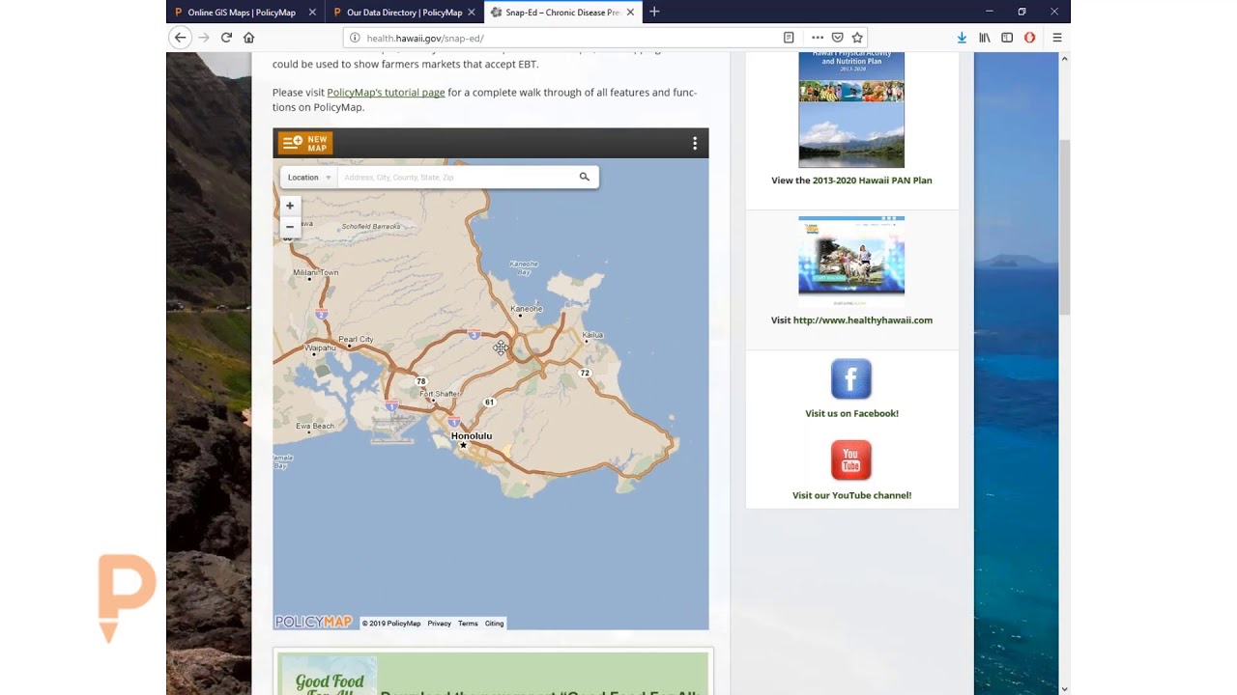Image resolution: width=1237 pixels, height=695 pixels.
Task: Open the map Citing link
Action: (494, 624)
